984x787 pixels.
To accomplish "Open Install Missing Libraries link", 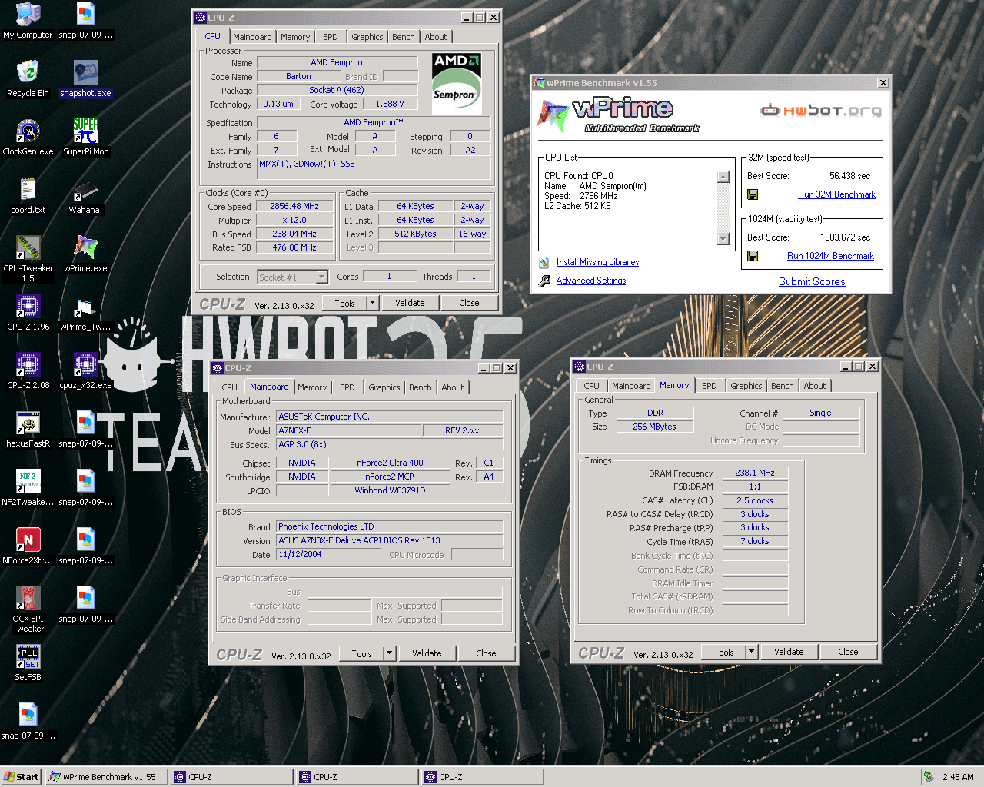I will click(x=597, y=262).
